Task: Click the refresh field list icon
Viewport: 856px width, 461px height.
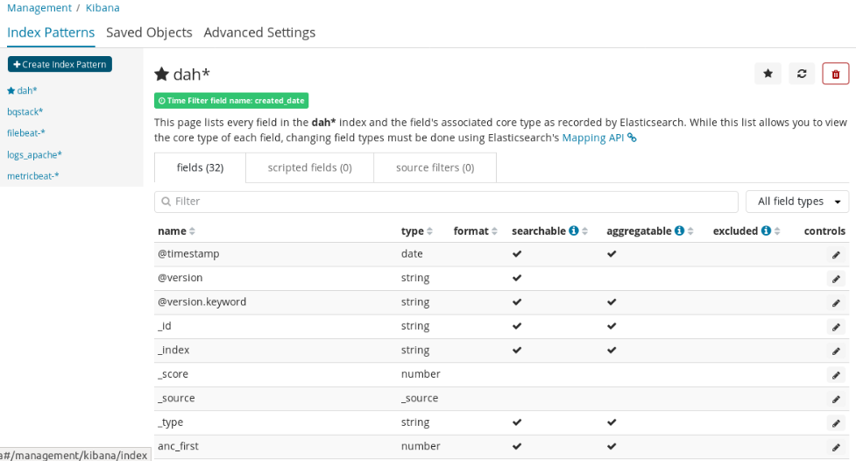Action: click(x=802, y=74)
